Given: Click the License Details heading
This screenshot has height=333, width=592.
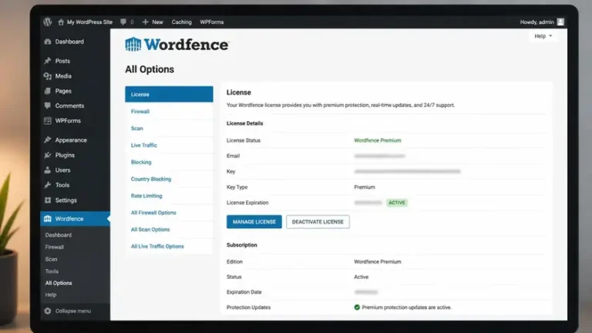Looking at the screenshot, I should coord(244,123).
